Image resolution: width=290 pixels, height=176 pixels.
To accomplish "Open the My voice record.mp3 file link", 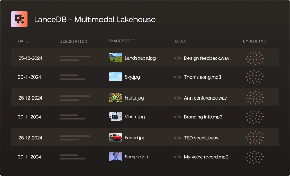I will point(206,157).
